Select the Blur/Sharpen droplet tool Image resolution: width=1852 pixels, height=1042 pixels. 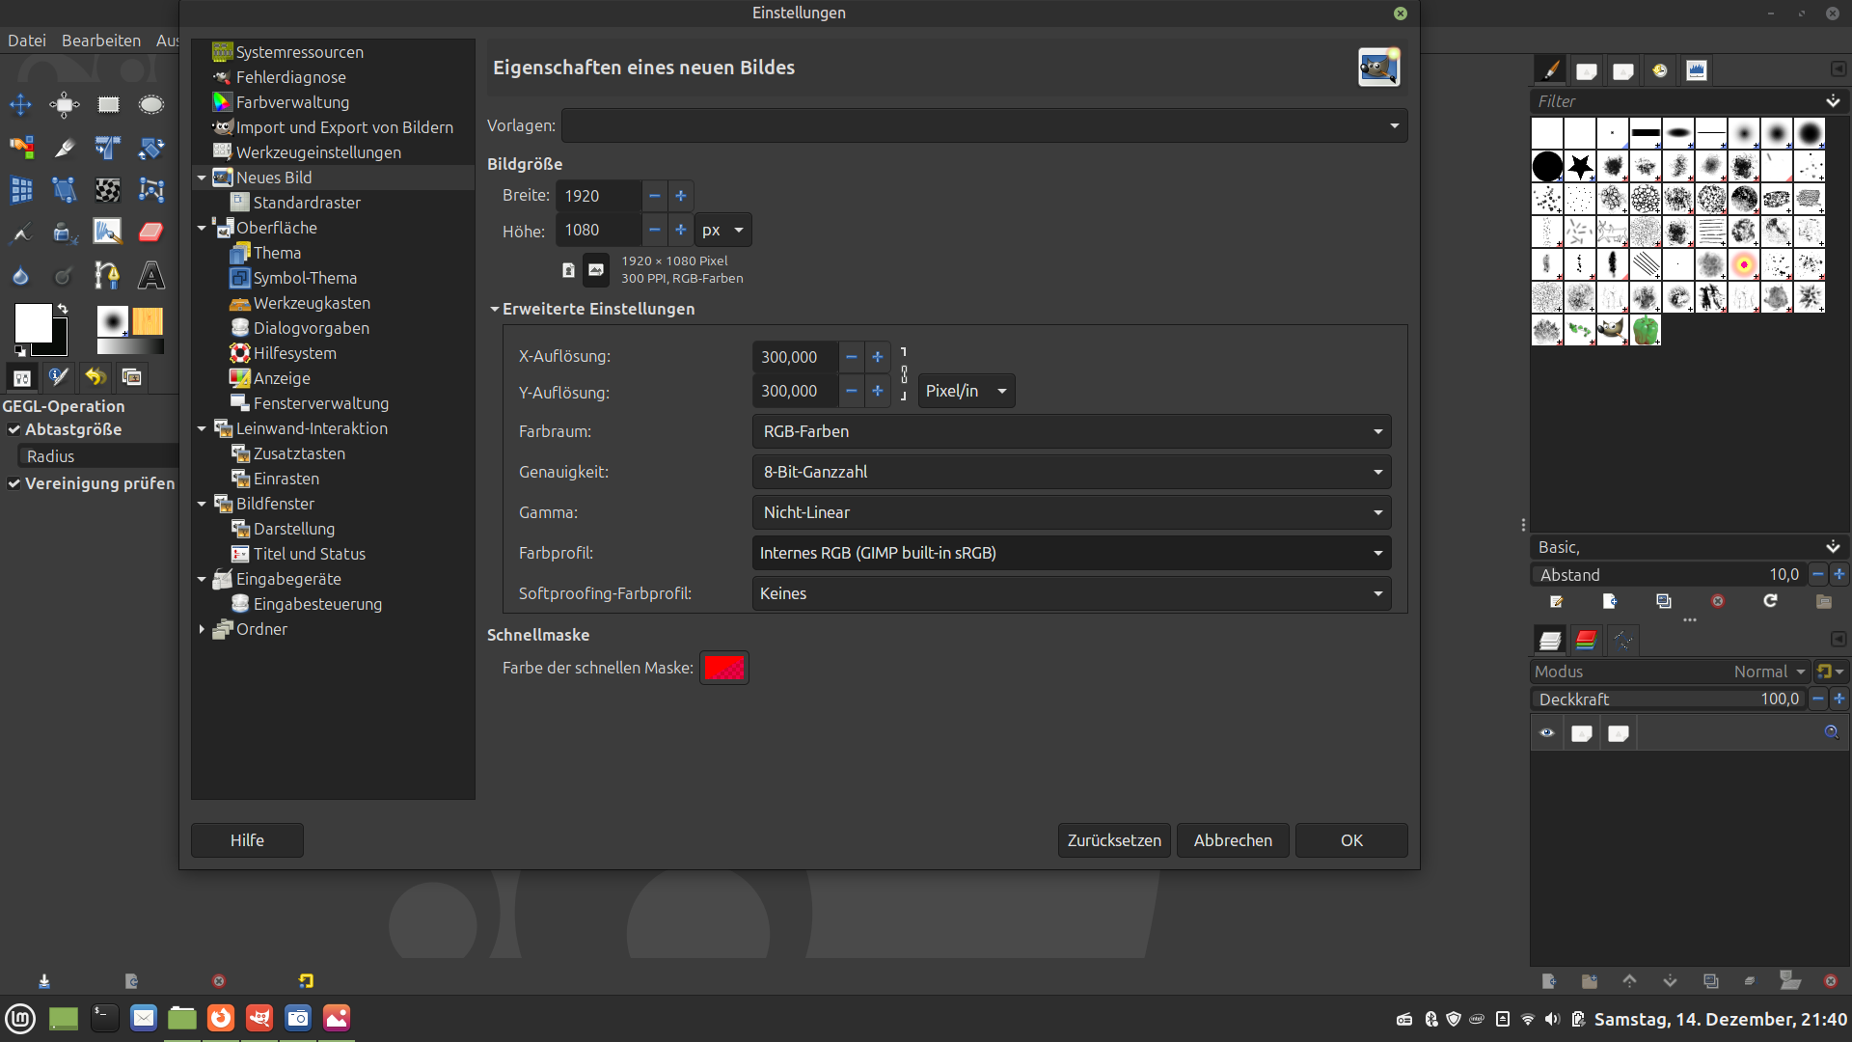pos(20,276)
